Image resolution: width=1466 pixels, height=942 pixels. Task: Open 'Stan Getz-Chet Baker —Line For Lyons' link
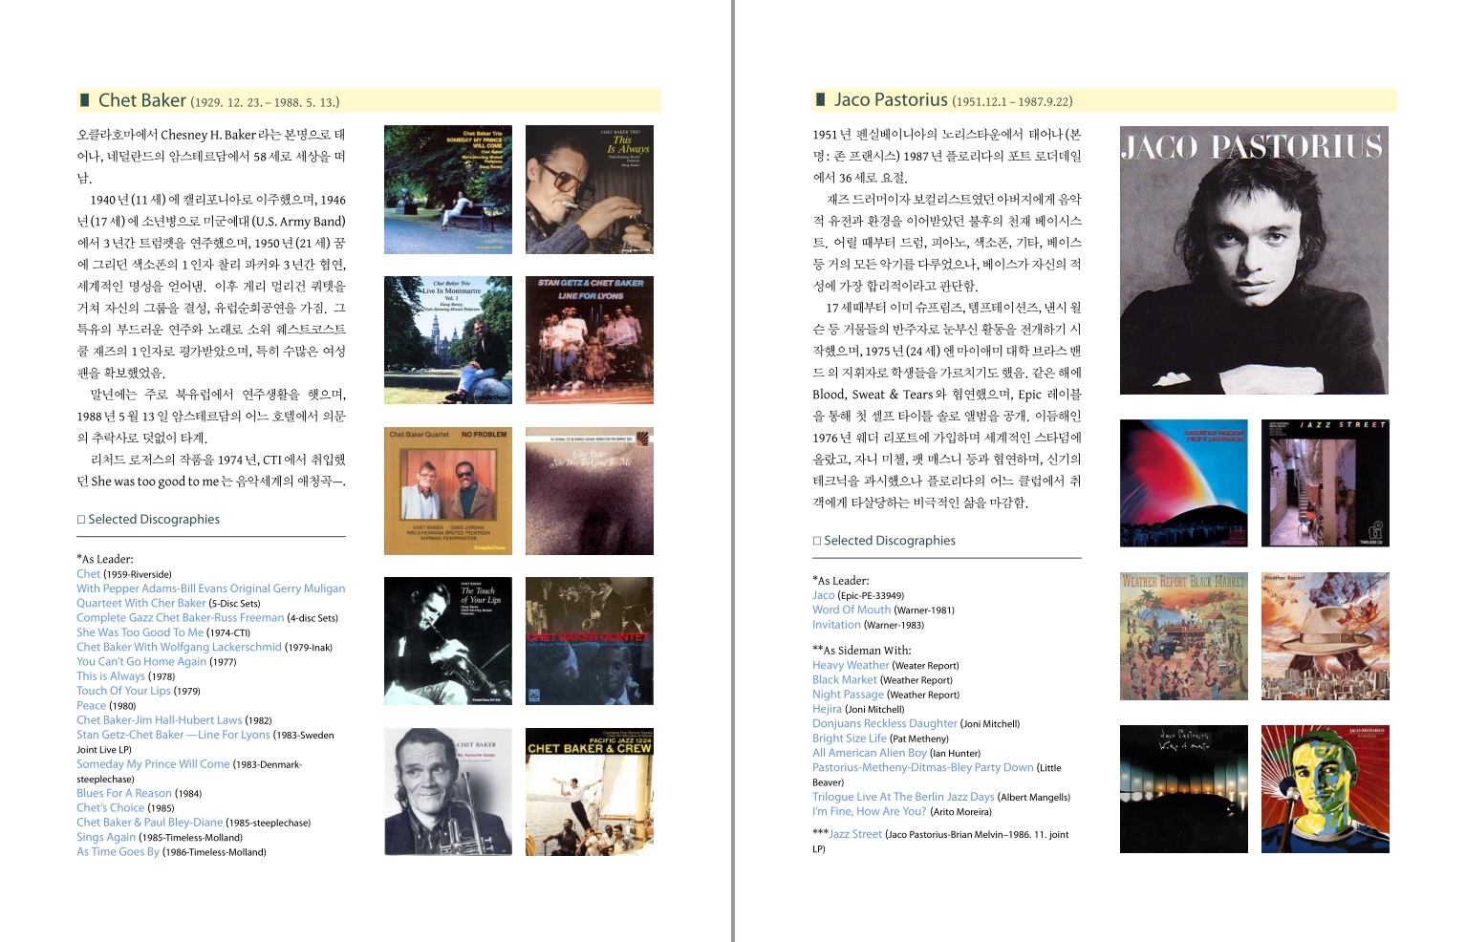[x=173, y=735]
